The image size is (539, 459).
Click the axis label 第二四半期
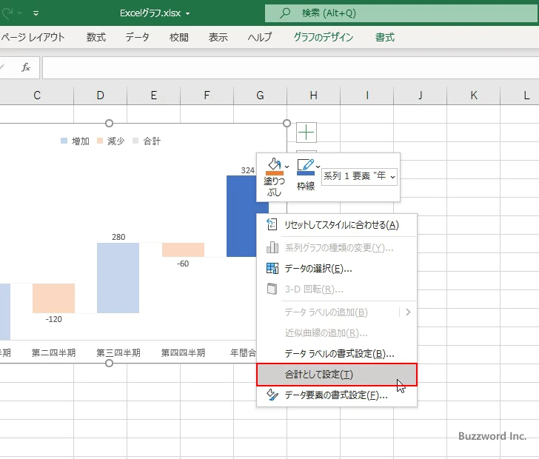(53, 352)
